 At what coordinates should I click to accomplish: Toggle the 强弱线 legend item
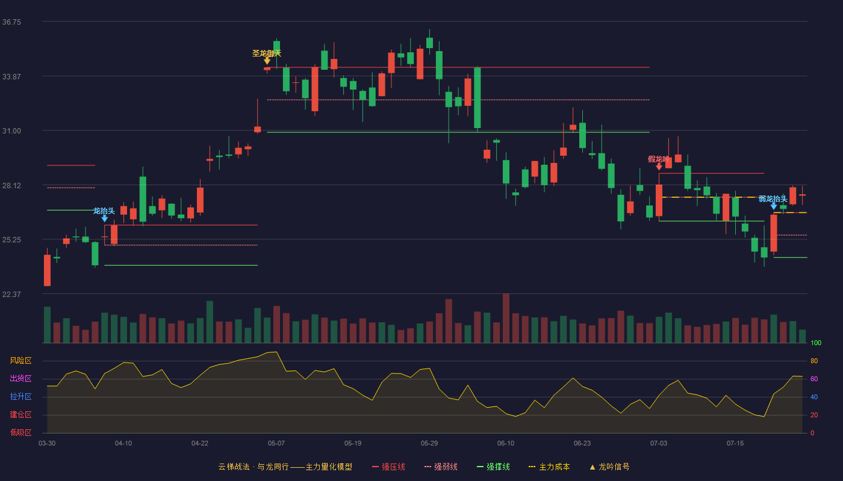coord(441,467)
